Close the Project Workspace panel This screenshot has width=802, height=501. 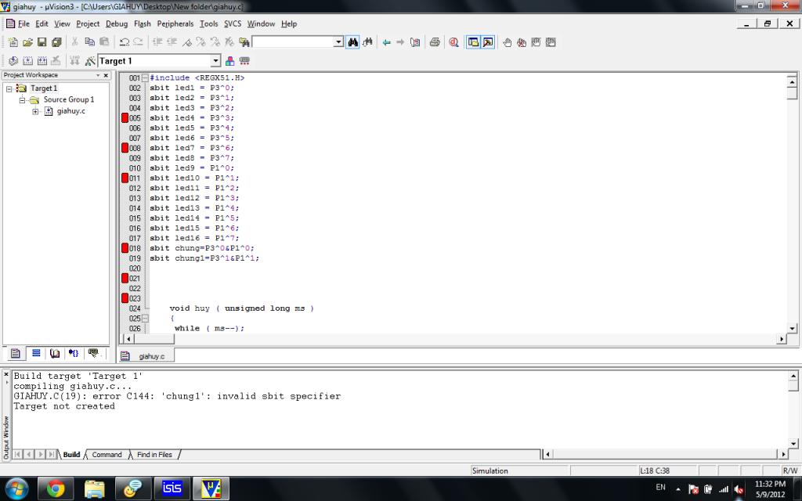pyautogui.click(x=106, y=75)
